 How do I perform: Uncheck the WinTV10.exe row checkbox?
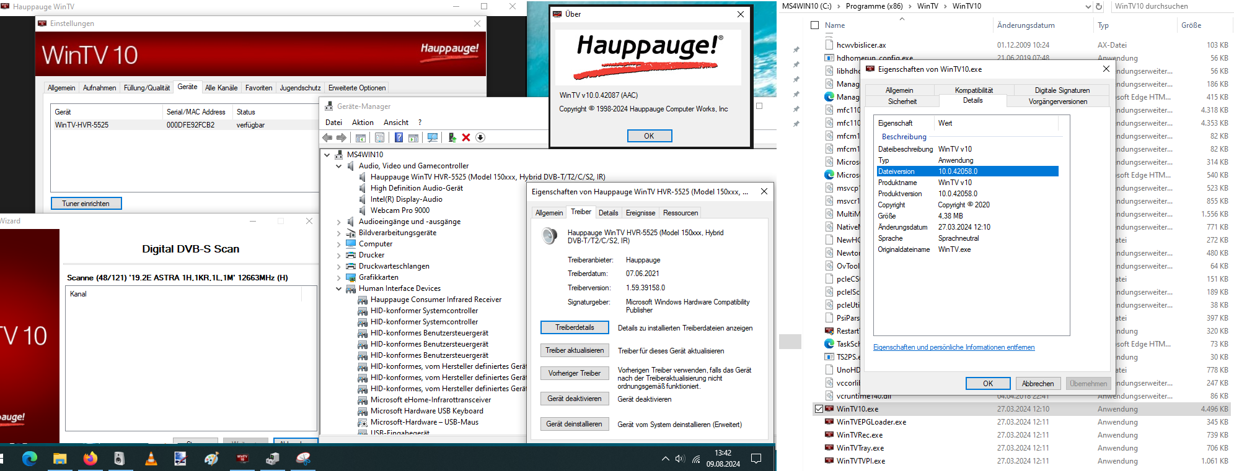(819, 408)
